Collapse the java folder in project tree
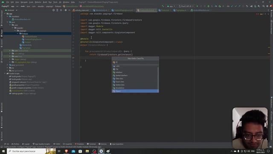Screen dimensions: 273x154 (8, 22)
